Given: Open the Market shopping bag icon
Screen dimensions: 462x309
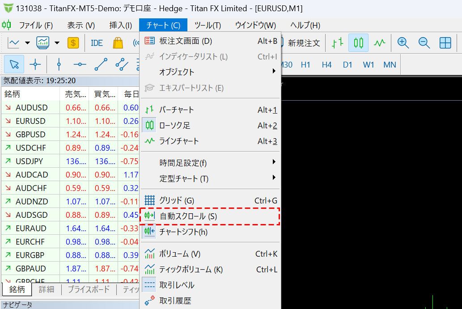Looking at the screenshot, I should (118, 43).
